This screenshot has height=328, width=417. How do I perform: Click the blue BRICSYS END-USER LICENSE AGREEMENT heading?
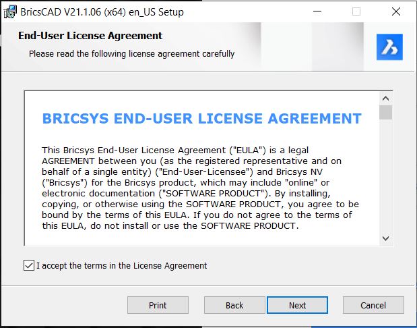[202, 119]
